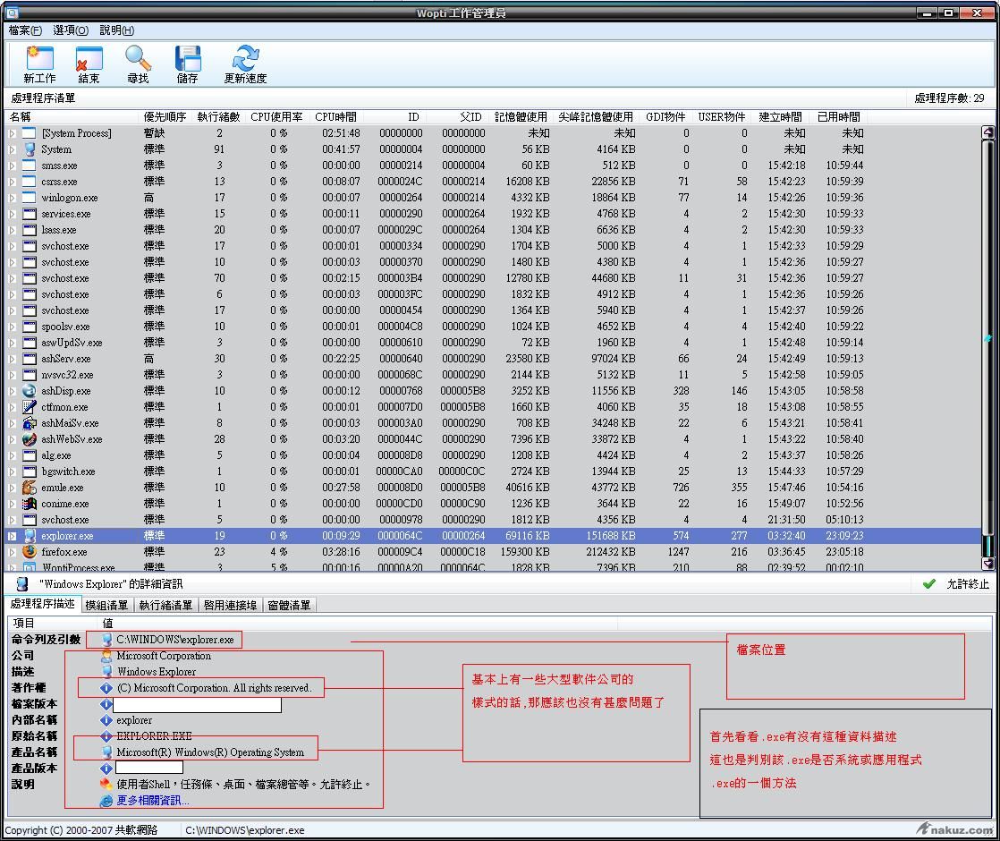This screenshot has height=841, width=1000.
Task: Click the Internet Explorer icon beside 更多相關資訊
Action: 106,800
